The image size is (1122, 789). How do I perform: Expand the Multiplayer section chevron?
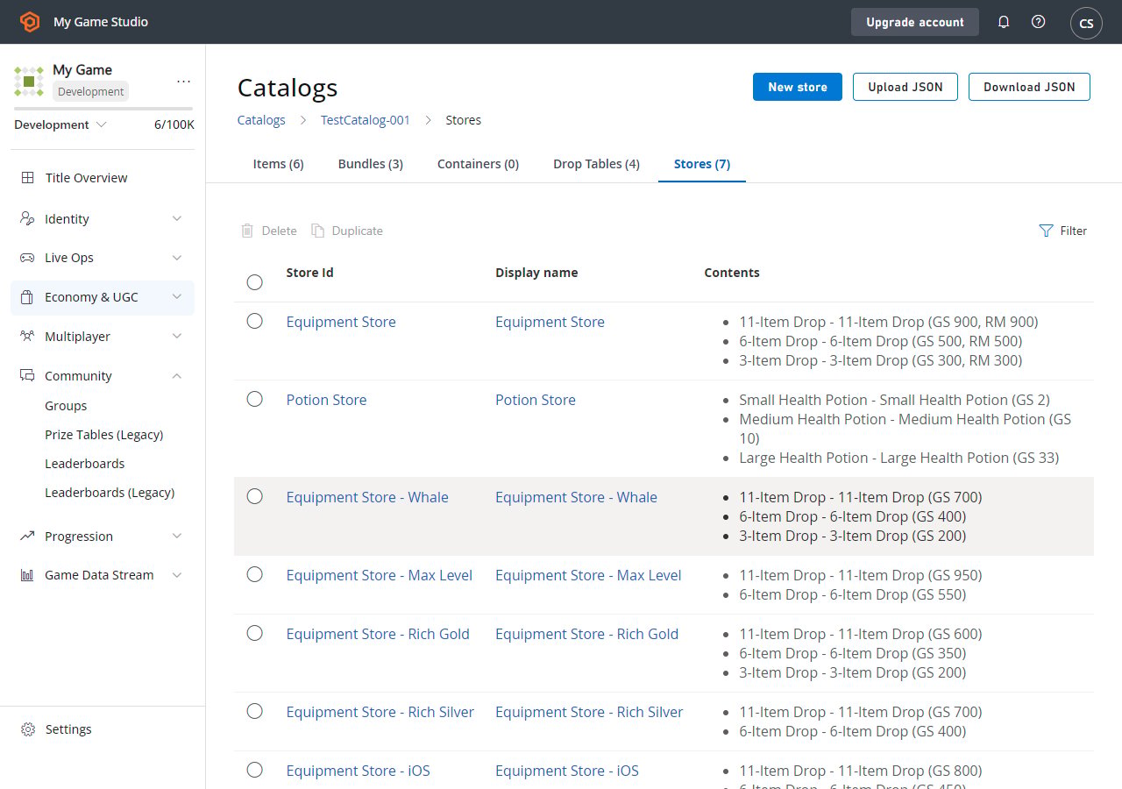[177, 337]
